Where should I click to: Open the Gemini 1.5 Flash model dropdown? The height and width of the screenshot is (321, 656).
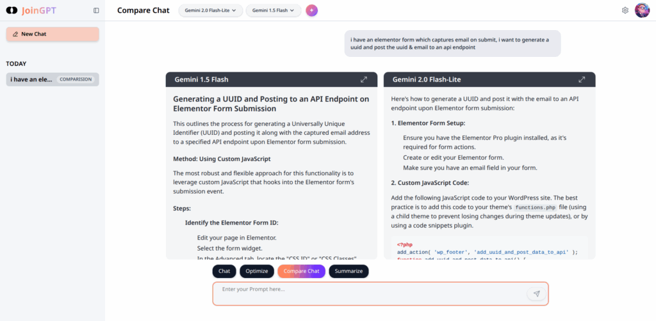click(x=273, y=10)
